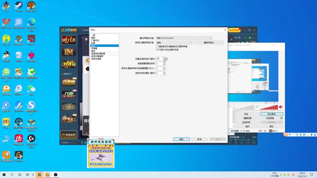
Task: Select the WPS Office desktop icon
Action: click(6, 23)
